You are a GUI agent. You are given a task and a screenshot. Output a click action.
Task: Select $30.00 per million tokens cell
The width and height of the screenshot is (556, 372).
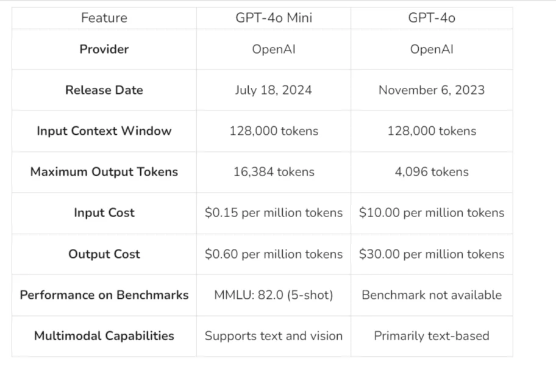(x=432, y=254)
